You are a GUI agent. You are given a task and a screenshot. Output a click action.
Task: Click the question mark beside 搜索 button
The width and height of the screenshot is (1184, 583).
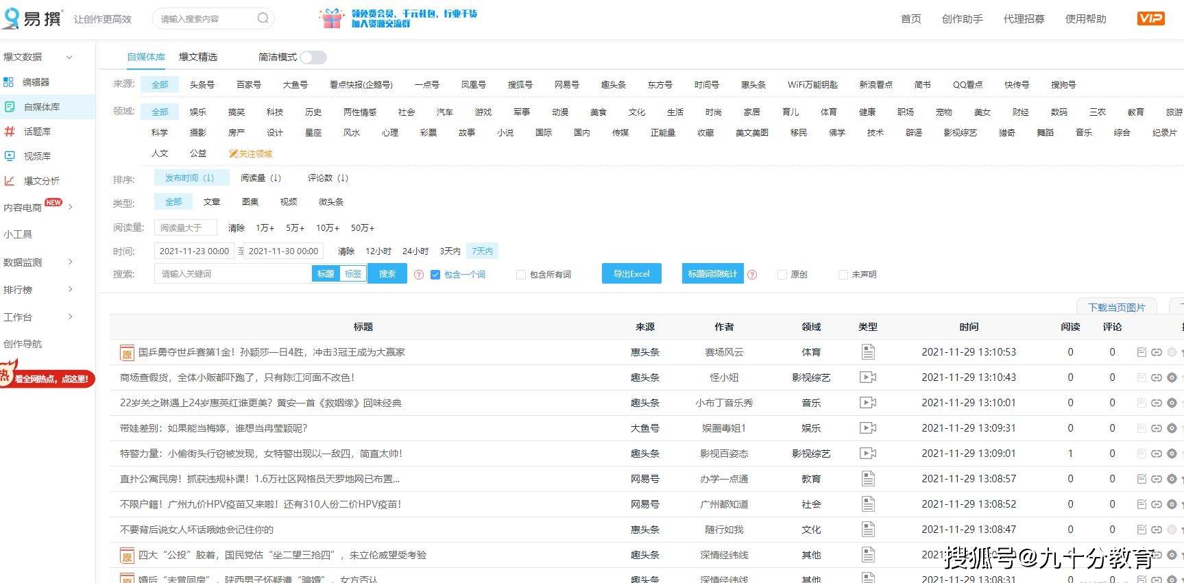[x=419, y=275]
